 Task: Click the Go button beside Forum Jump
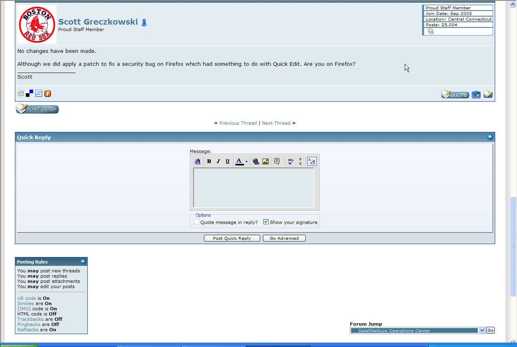coord(490,330)
